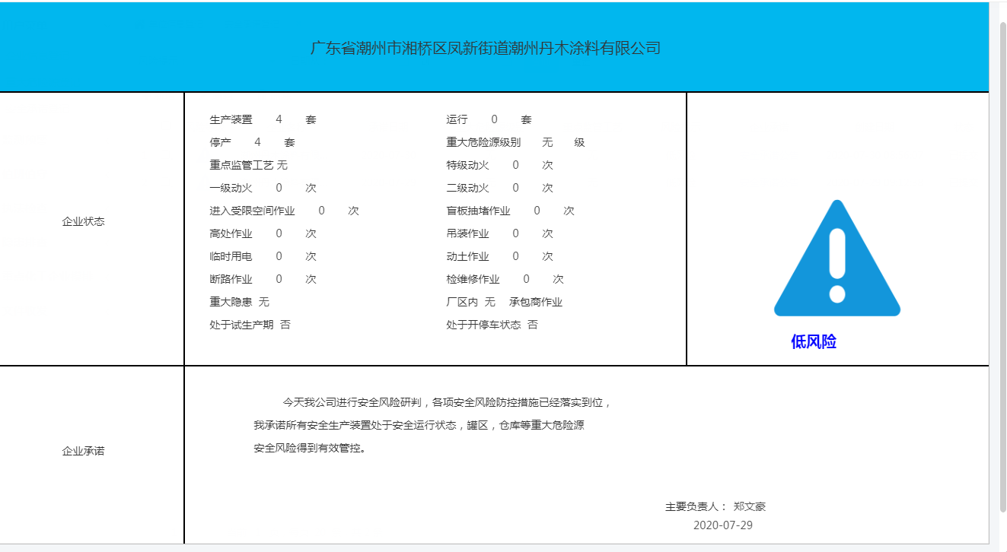
Task: Click the 停产 label
Action: click(x=220, y=143)
